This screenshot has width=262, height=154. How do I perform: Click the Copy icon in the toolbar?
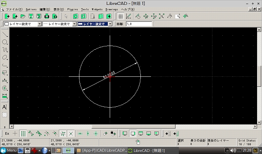click(x=101, y=16)
